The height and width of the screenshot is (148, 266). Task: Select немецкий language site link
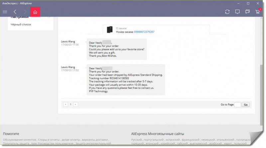click(208, 140)
